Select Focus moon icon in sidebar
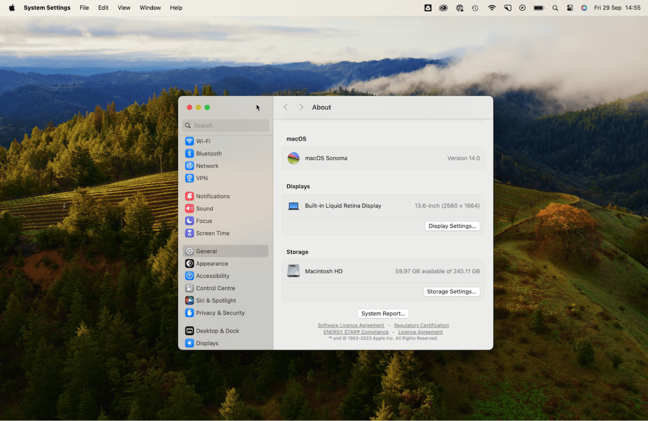This screenshot has width=648, height=421. (x=189, y=221)
